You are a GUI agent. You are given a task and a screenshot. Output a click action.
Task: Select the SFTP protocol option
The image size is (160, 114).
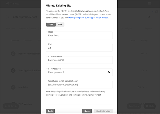tap(51, 25)
